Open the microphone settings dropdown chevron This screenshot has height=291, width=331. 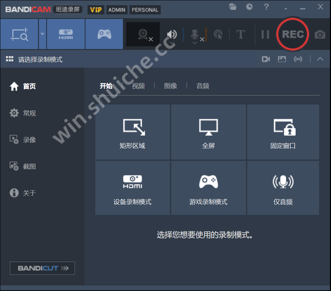195,43
